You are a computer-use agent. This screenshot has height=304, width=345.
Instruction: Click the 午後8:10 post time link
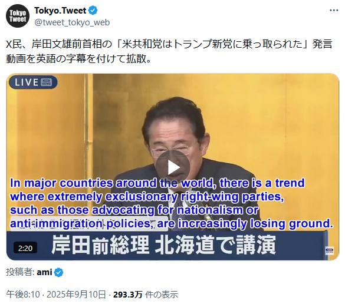pyautogui.click(x=23, y=295)
